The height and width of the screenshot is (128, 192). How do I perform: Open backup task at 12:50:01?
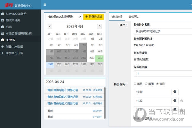tap(75, 103)
